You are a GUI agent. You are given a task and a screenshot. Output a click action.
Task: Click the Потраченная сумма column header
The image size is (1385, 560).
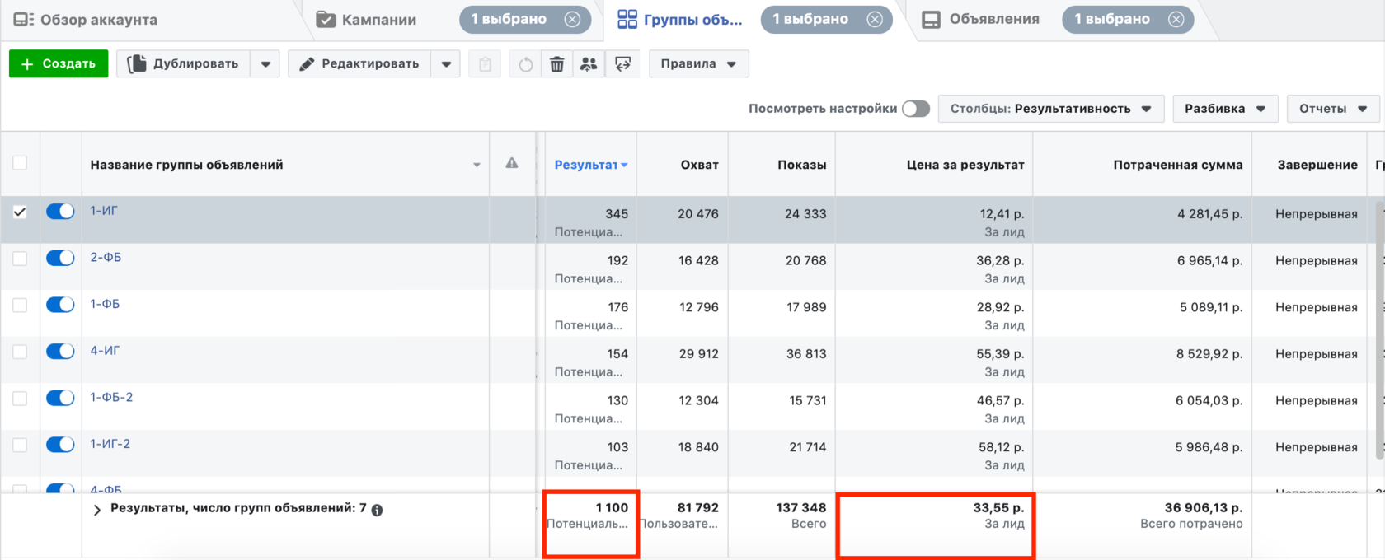[x=1178, y=165]
